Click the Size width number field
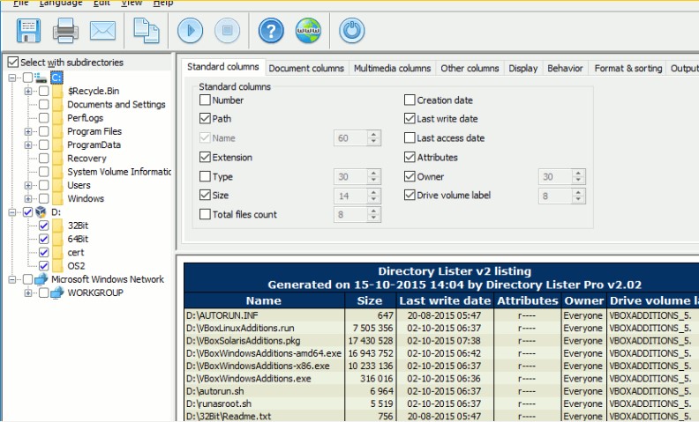The height and width of the screenshot is (422, 699). 349,196
